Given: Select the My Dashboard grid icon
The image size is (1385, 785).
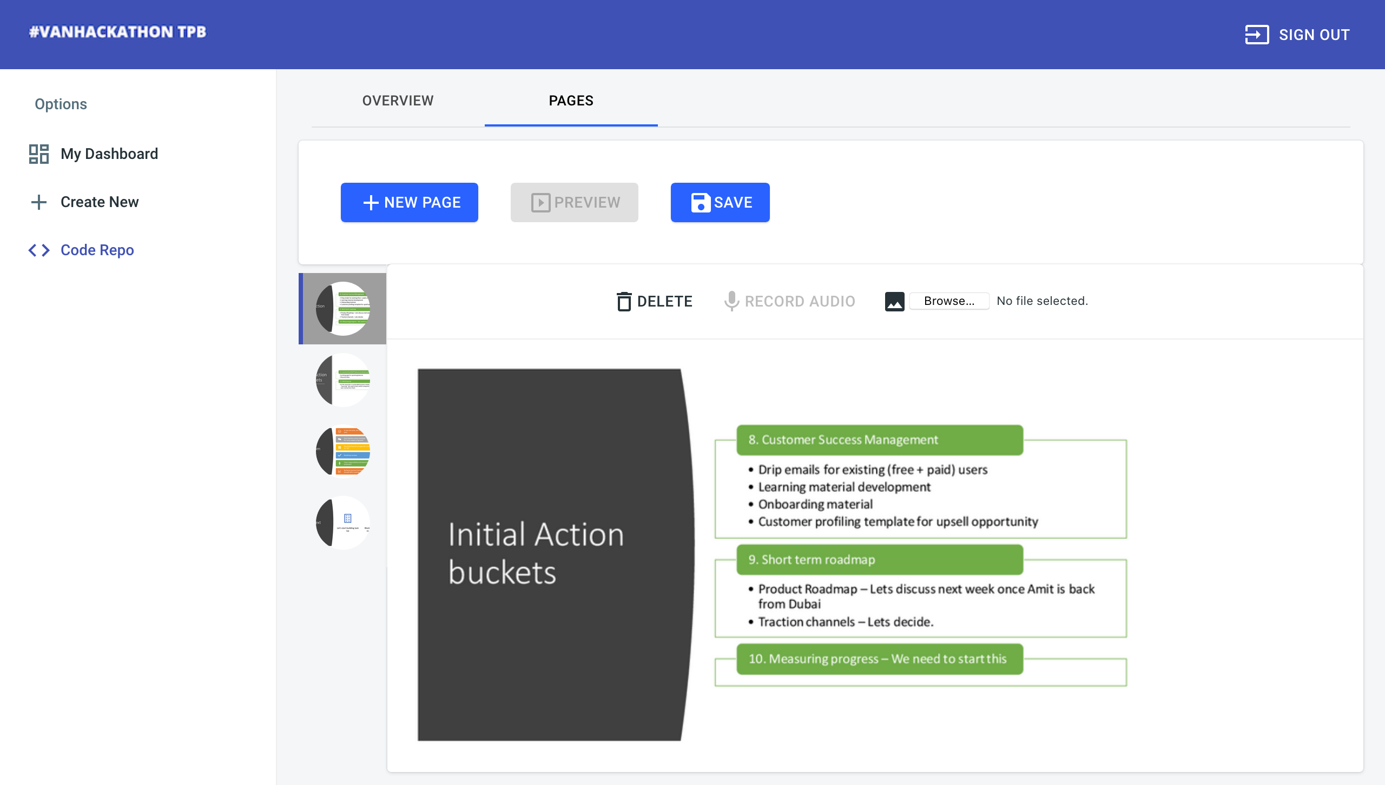Looking at the screenshot, I should 38,154.
